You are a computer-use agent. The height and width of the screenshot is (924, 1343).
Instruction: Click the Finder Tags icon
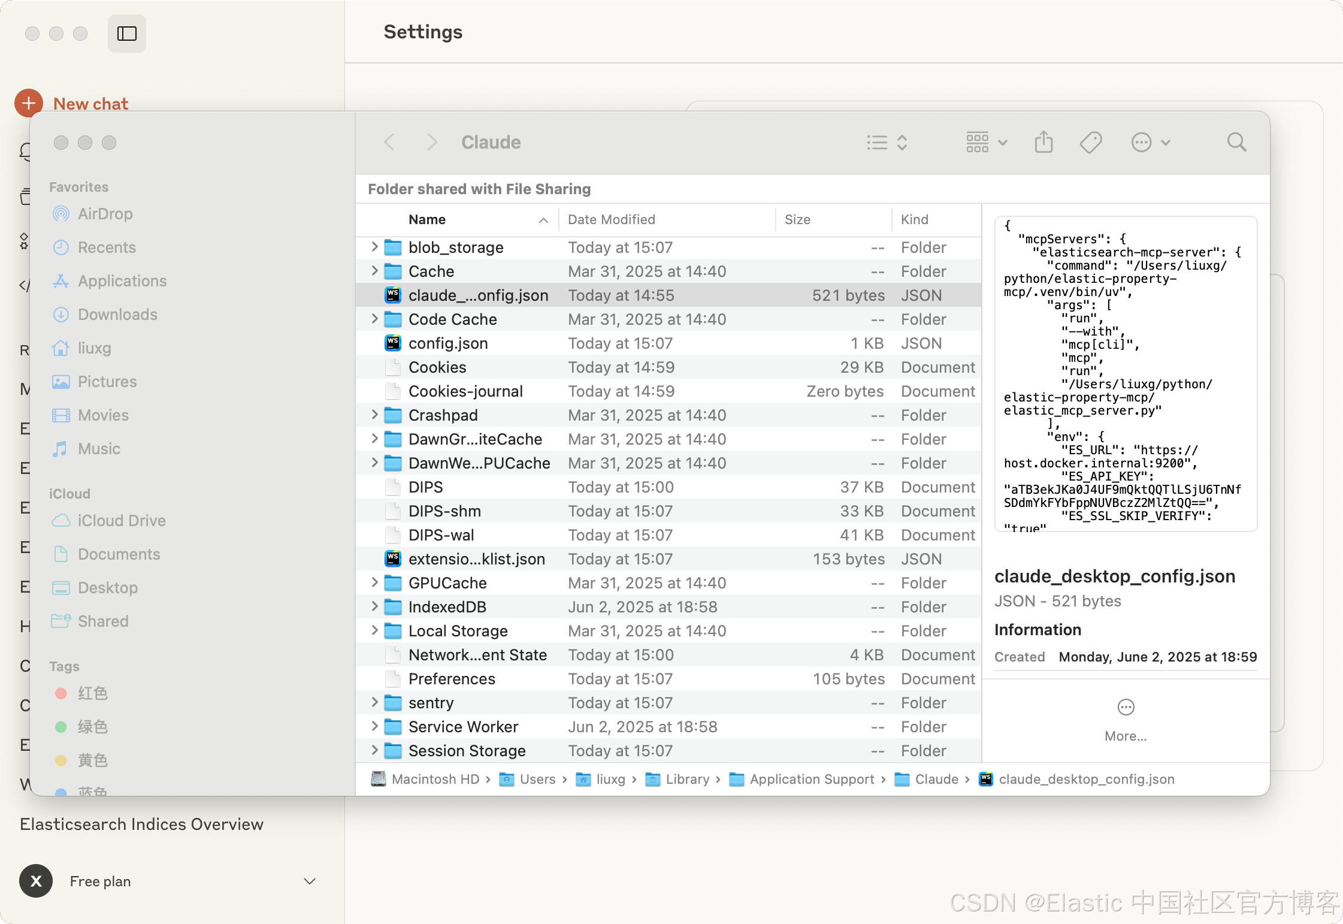tap(1091, 143)
